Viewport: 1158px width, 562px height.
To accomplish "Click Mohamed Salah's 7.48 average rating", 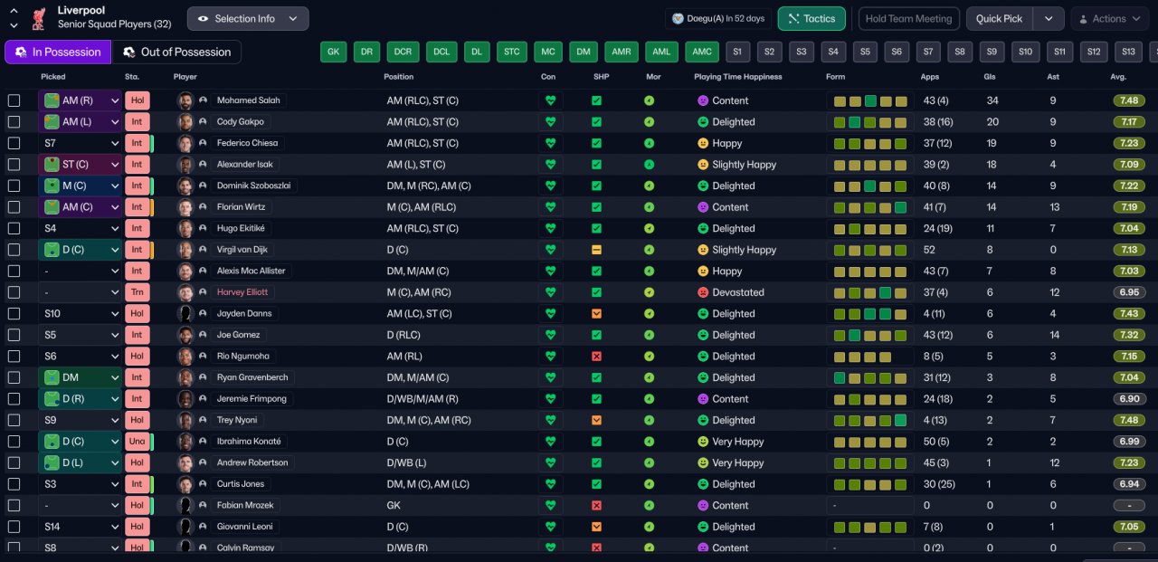I will coord(1129,100).
